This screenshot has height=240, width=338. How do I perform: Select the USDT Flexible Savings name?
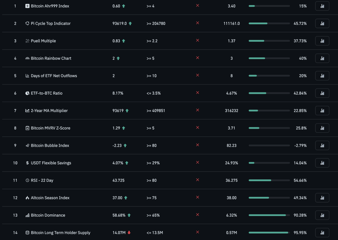[51, 163]
